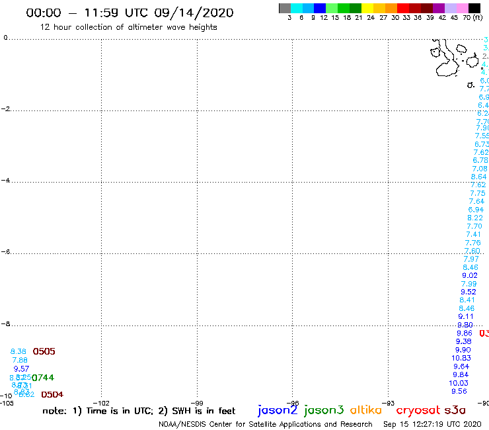Select the wave height value "8.41"
The height and width of the screenshot is (430, 489).
(x=467, y=300)
